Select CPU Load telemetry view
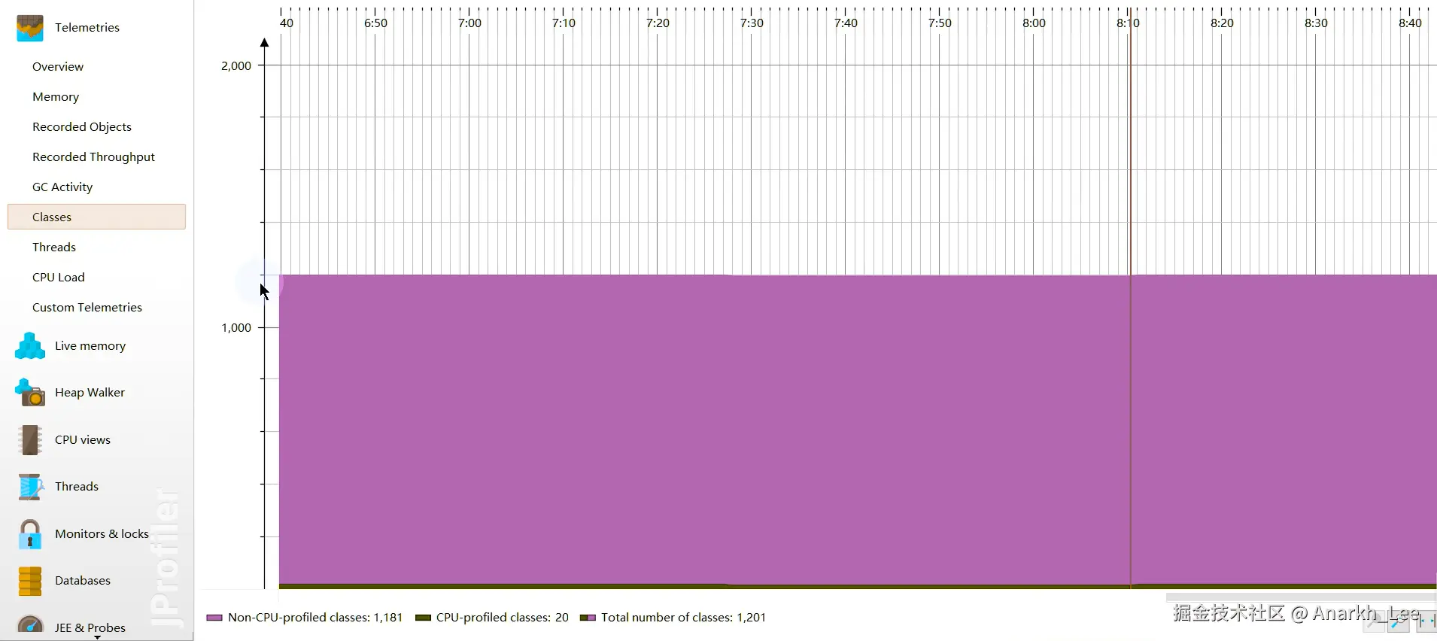 pyautogui.click(x=59, y=277)
